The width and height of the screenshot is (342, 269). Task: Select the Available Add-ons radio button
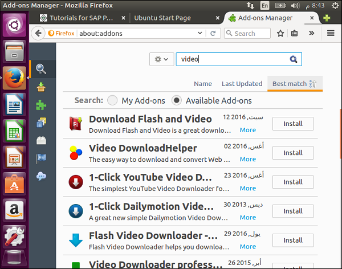[x=177, y=100]
